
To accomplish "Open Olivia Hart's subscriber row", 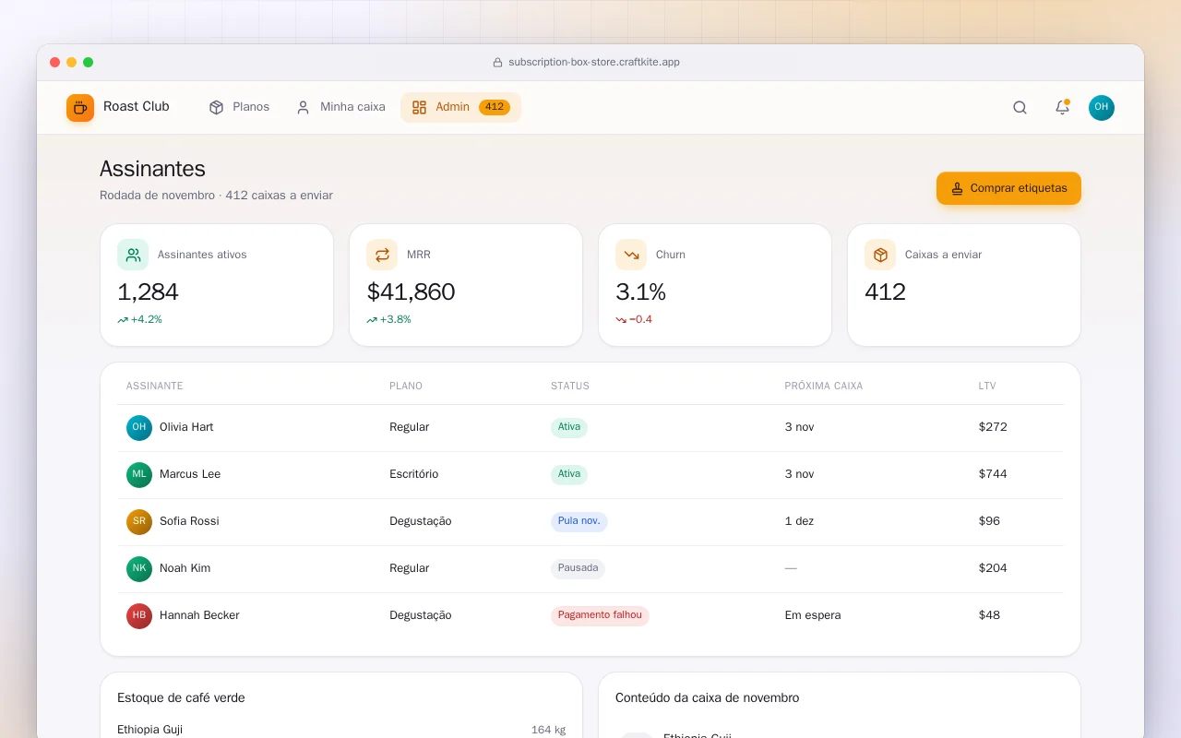I will [x=590, y=427].
